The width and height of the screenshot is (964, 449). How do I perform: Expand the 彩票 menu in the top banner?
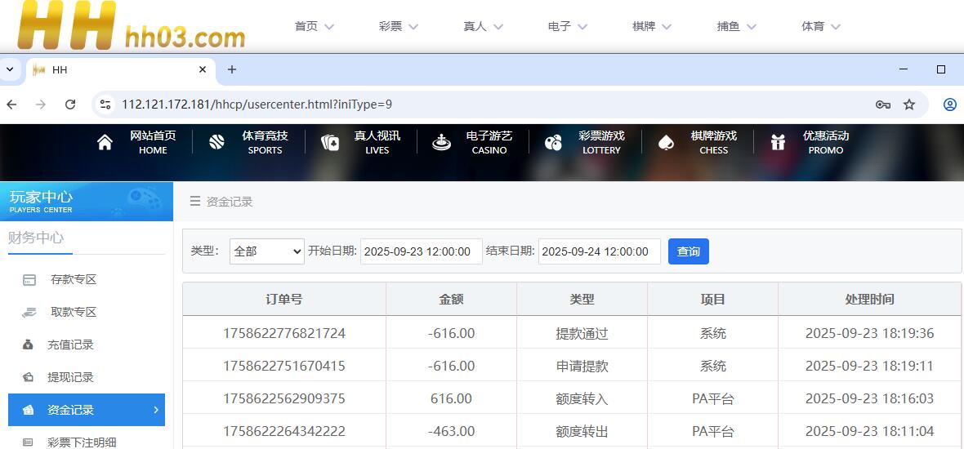(399, 26)
